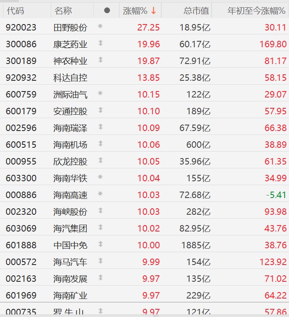Select stock code 920023
The width and height of the screenshot is (289, 317).
(x=21, y=27)
